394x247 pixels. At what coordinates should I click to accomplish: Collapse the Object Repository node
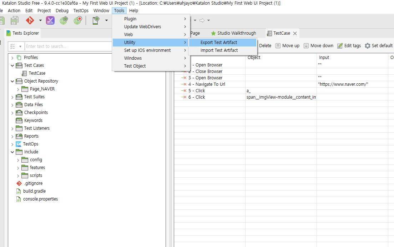pos(12,81)
